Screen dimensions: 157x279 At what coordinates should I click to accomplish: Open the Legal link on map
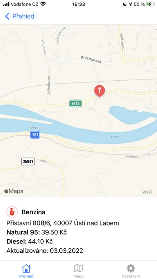coord(147,192)
